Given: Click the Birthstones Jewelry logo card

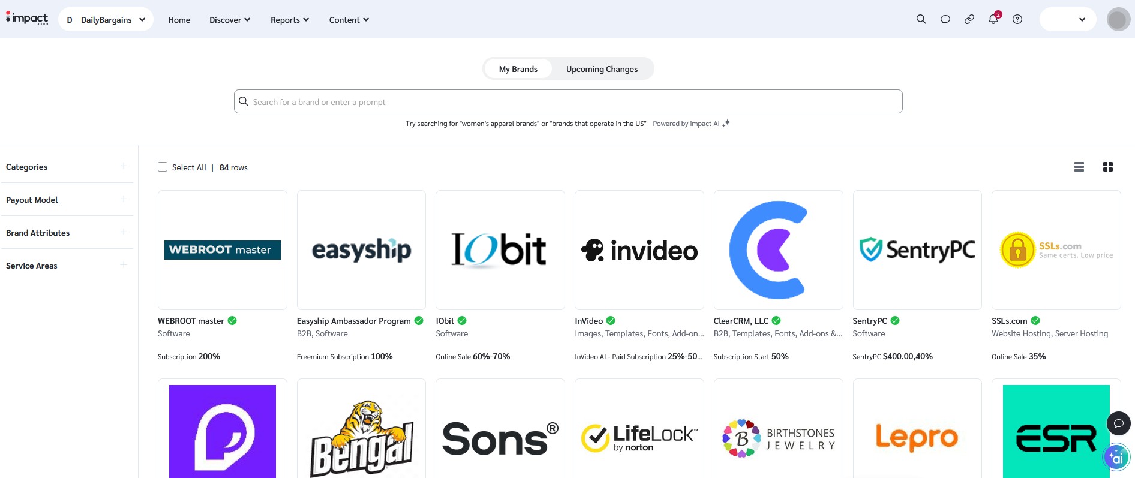Looking at the screenshot, I should (779, 429).
